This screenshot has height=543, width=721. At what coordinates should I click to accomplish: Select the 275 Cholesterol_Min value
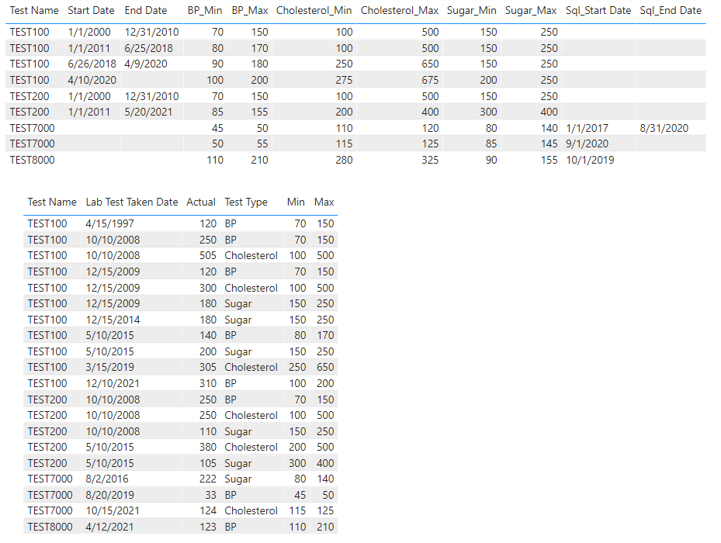click(x=344, y=80)
